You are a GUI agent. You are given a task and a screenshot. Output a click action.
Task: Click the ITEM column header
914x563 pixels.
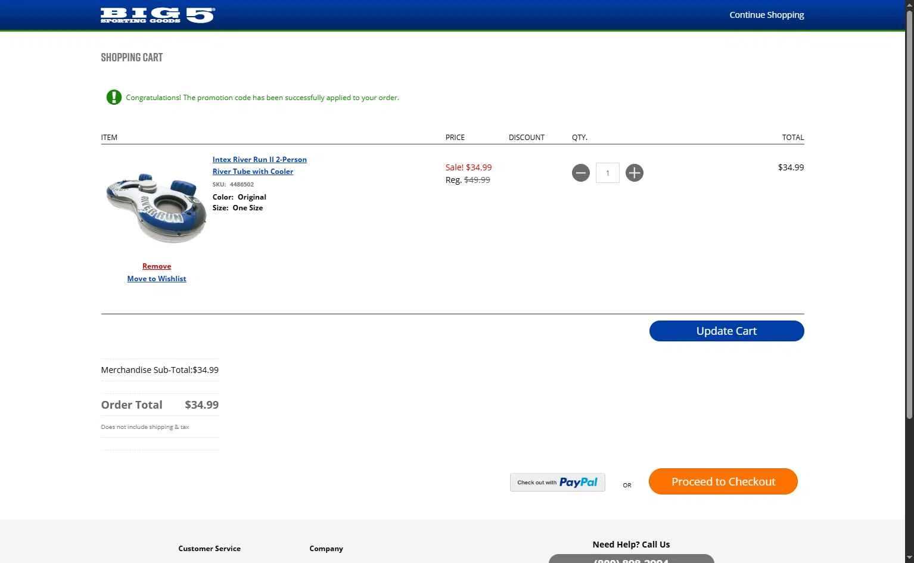(109, 138)
